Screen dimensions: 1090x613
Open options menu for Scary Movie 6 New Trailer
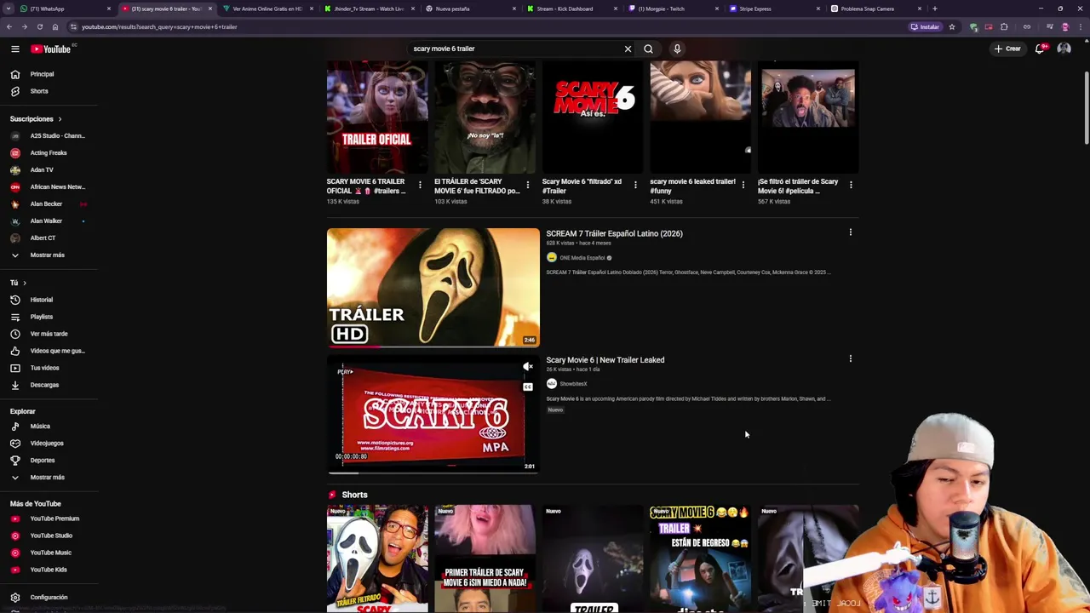tap(850, 358)
